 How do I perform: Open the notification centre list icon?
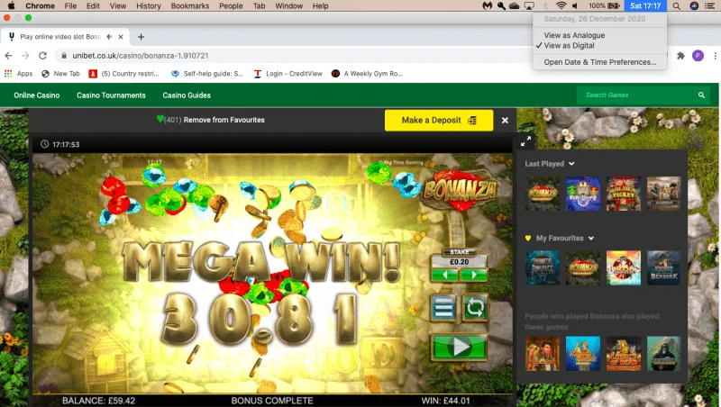(x=710, y=6)
